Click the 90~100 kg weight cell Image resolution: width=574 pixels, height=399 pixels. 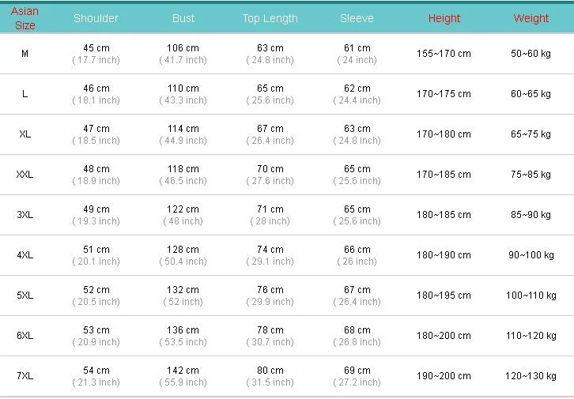(531, 255)
